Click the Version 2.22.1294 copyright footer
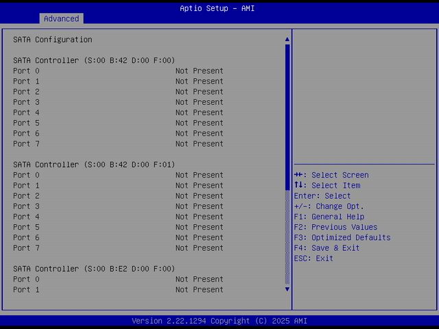The height and width of the screenshot is (329, 439). [219, 321]
